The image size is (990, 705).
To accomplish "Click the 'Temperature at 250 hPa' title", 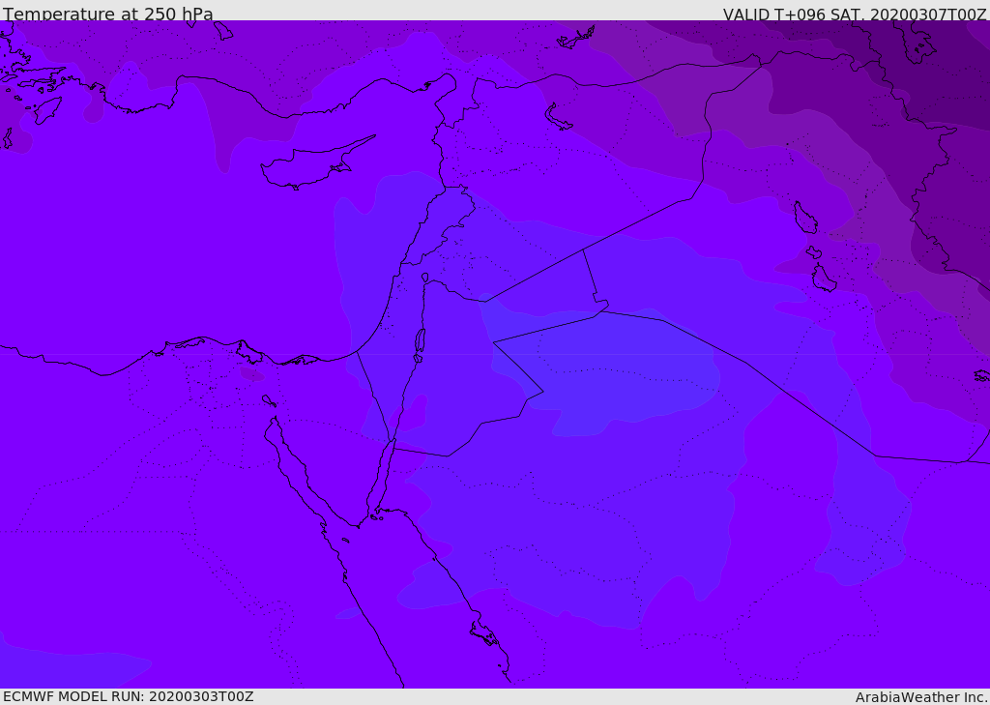I will point(108,14).
